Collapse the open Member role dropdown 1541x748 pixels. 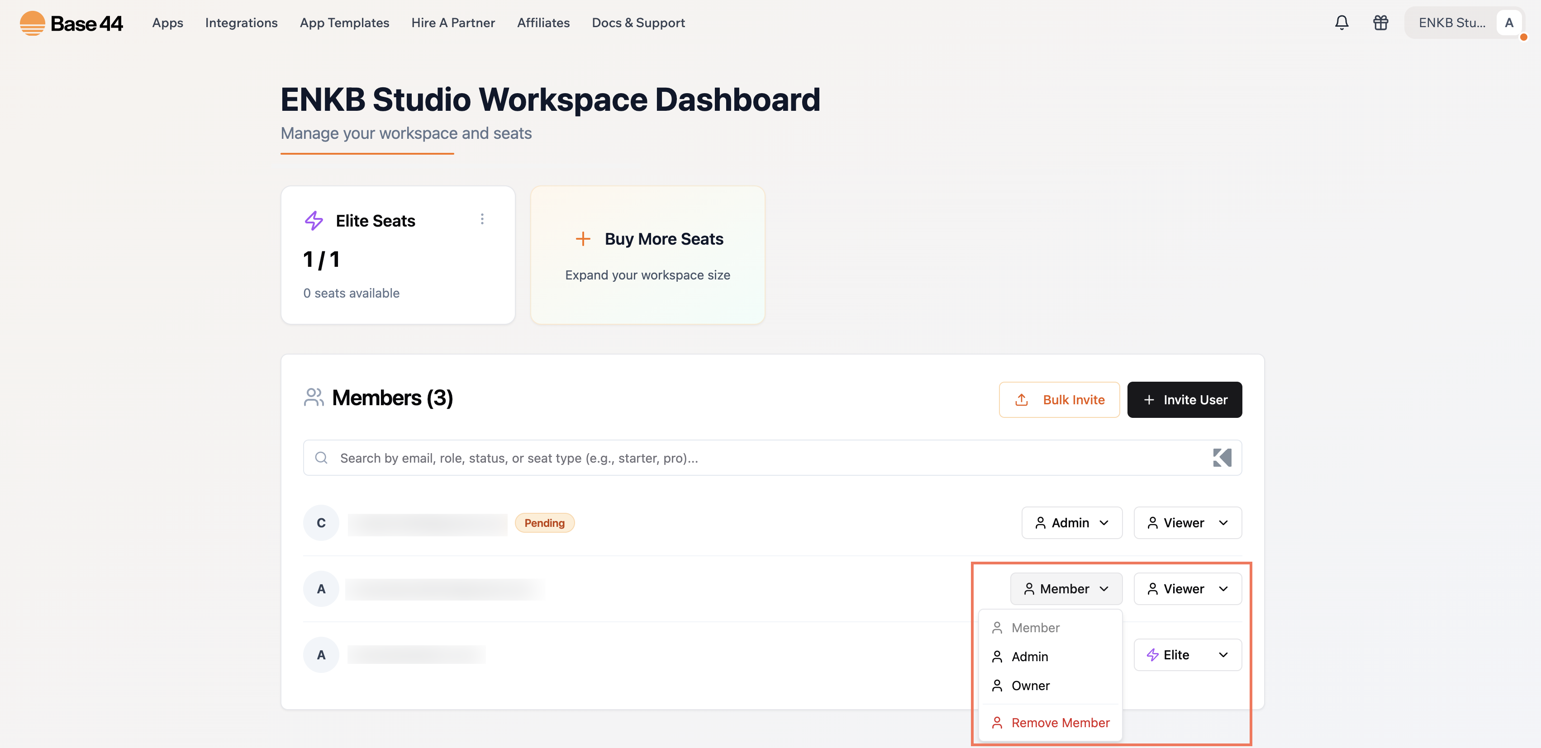pyautogui.click(x=1065, y=589)
